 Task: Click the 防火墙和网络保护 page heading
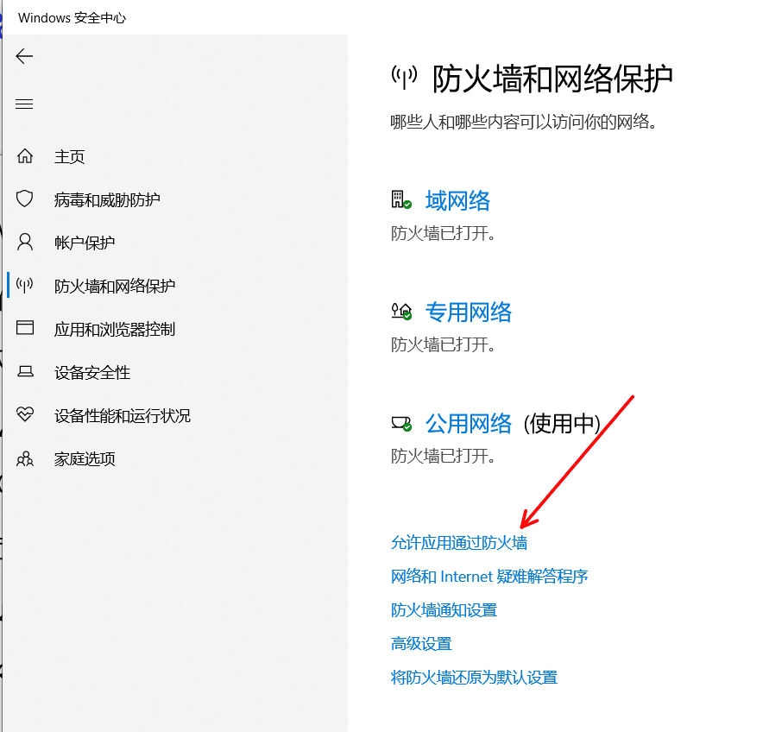point(552,79)
